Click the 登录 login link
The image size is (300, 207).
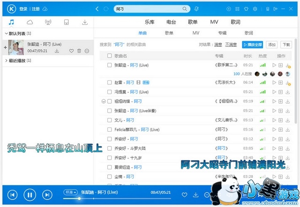23,9
